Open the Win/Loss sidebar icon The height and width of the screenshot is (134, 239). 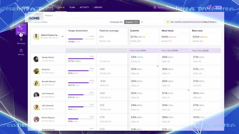pyautogui.click(x=21, y=41)
